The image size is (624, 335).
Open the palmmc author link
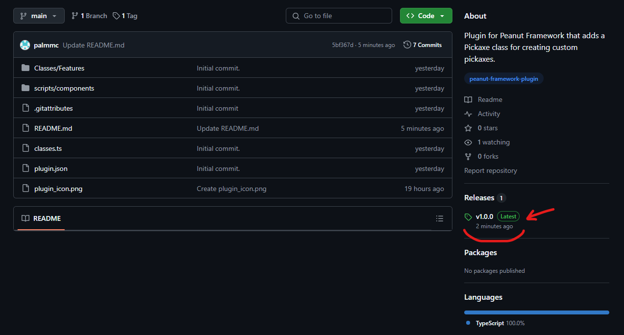(x=46, y=45)
